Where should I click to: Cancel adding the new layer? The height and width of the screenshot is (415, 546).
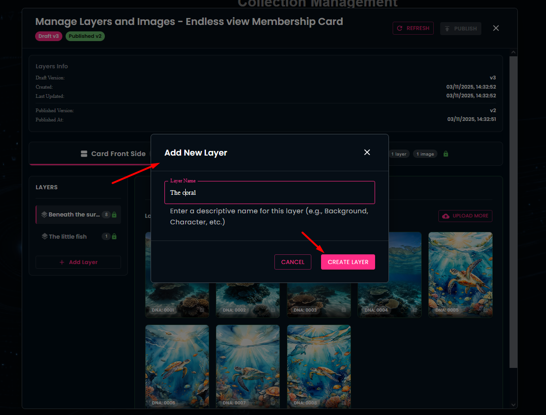(x=292, y=262)
